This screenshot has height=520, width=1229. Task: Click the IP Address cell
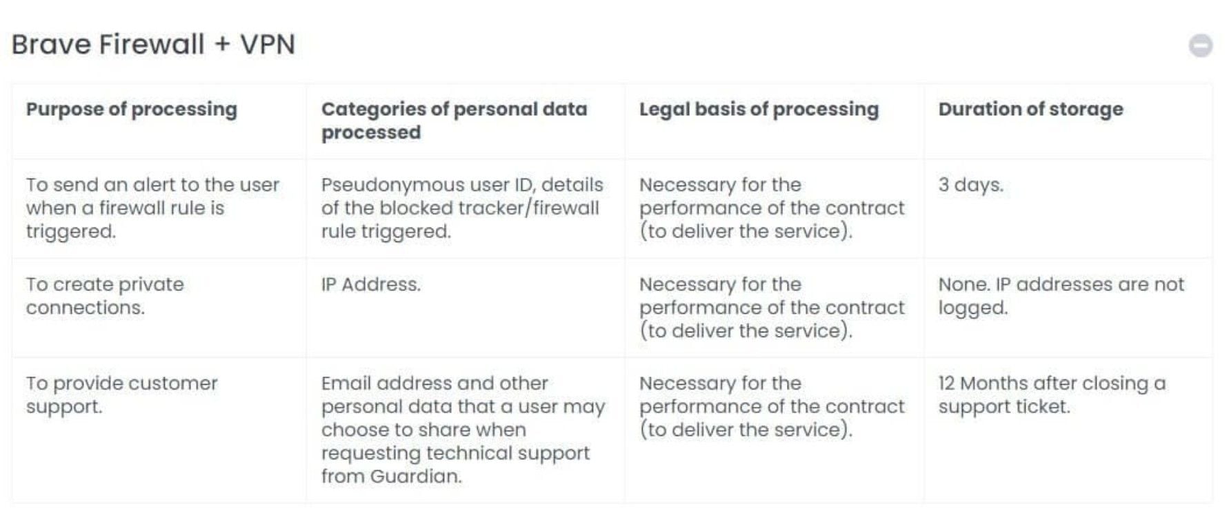pos(370,284)
